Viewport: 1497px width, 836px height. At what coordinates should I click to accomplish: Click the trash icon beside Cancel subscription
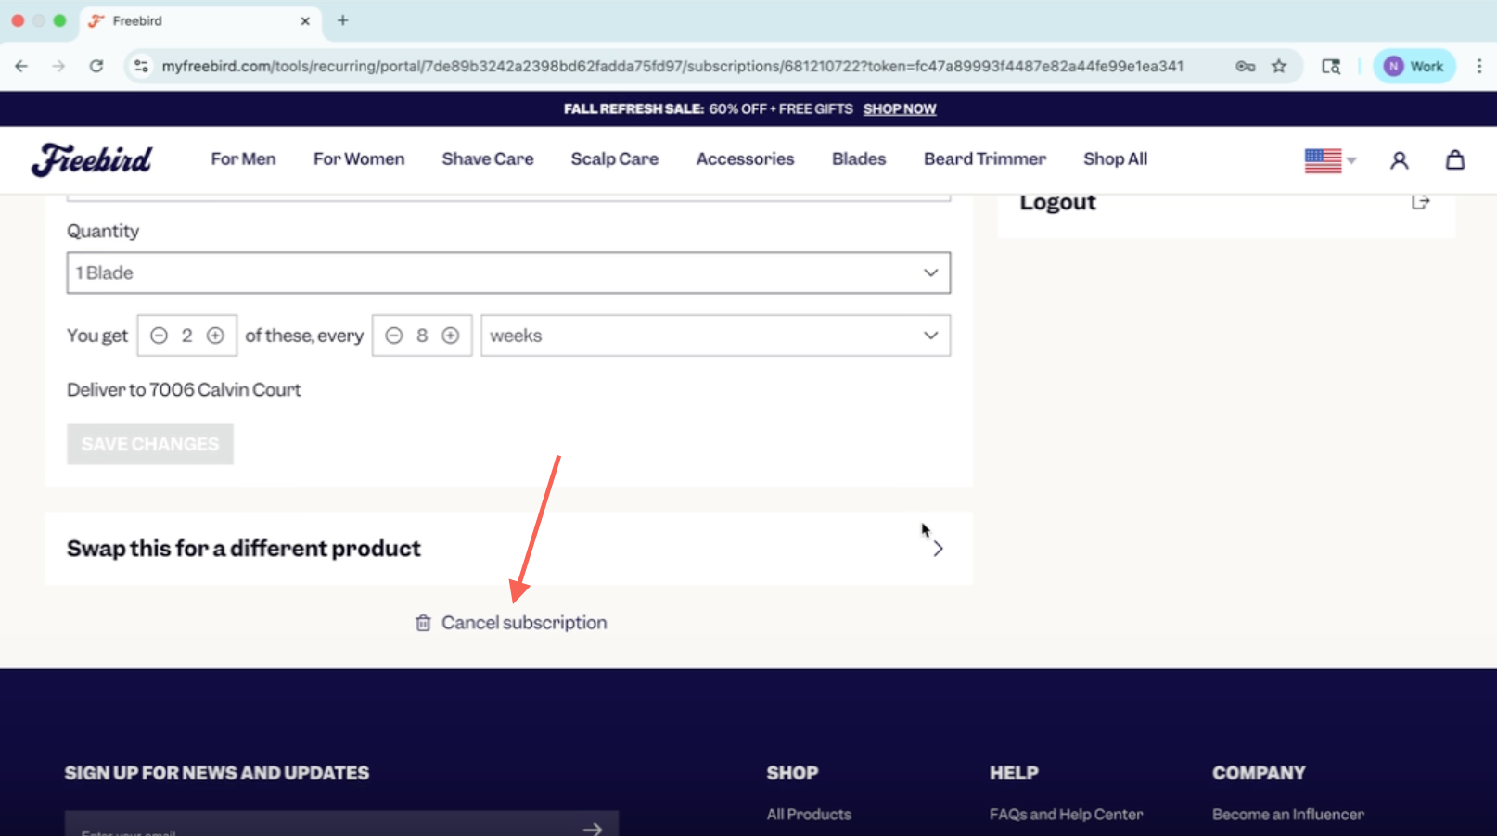(x=423, y=623)
